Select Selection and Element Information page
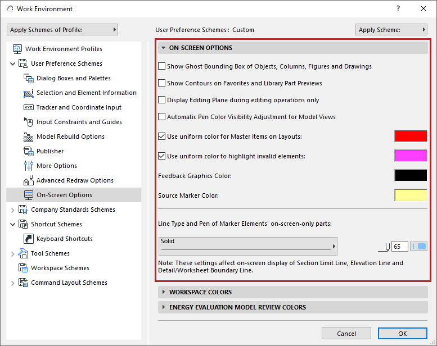 pyautogui.click(x=87, y=93)
